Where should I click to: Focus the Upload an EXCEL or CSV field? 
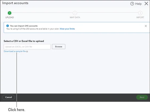pos(27,47)
